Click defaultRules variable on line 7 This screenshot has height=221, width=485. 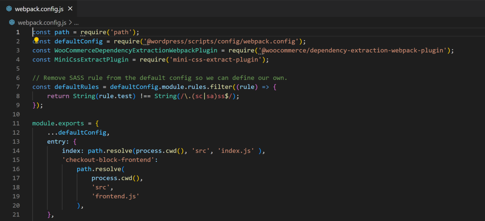click(77, 87)
